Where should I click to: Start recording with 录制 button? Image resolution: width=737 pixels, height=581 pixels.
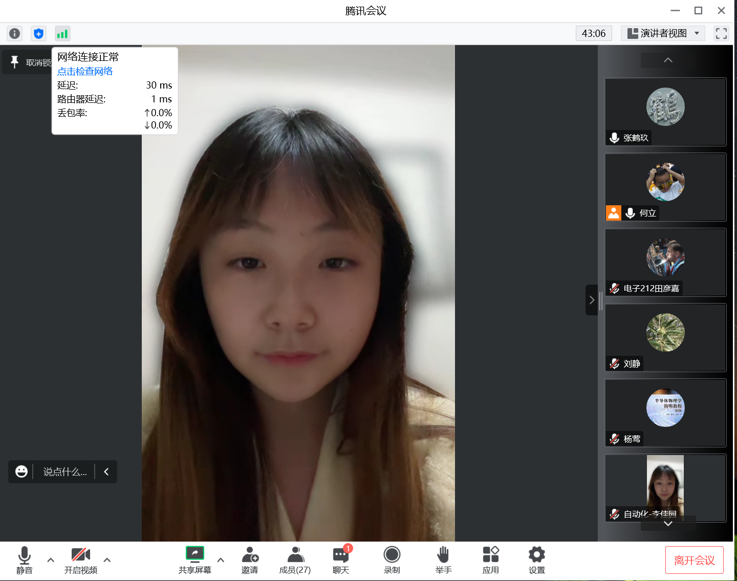point(392,560)
